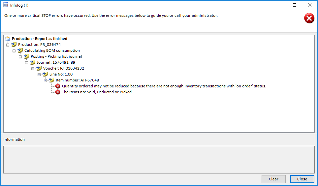The width and height of the screenshot is (318, 186).
Task: Click the Clear button
Action: [273, 179]
